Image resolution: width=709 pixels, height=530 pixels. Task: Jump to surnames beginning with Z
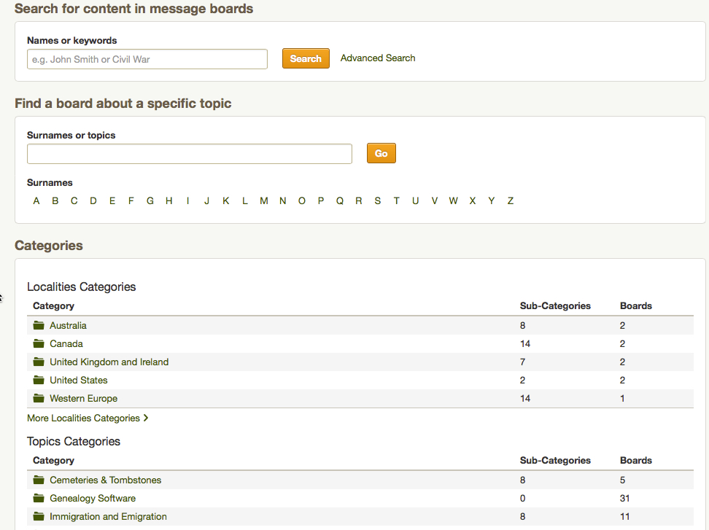coord(511,201)
